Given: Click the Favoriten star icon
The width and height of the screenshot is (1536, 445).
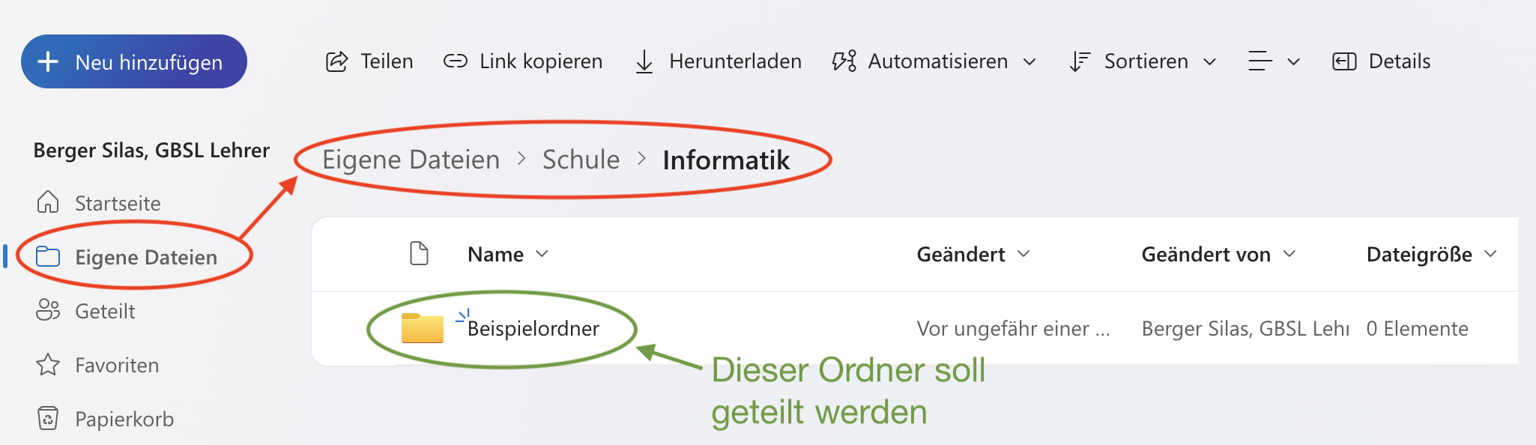Looking at the screenshot, I should coord(48,365).
